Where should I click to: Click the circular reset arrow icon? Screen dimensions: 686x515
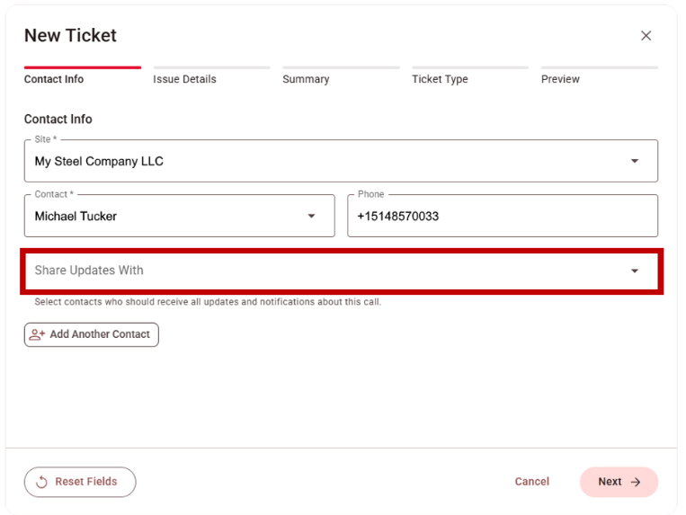pos(41,482)
